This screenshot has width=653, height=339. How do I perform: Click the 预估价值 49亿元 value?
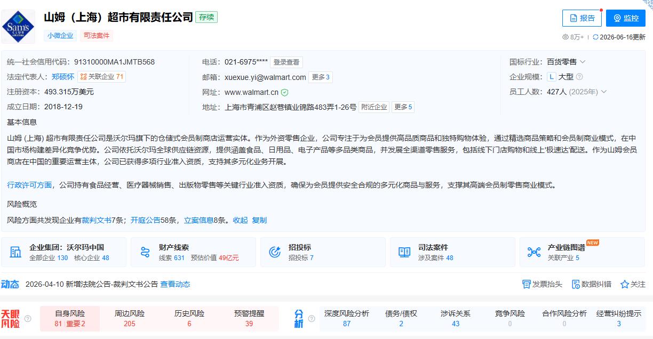pyautogui.click(x=215, y=258)
